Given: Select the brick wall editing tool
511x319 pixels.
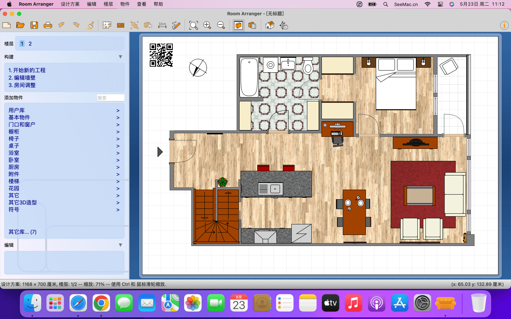Looking at the screenshot, I should coord(121,25).
